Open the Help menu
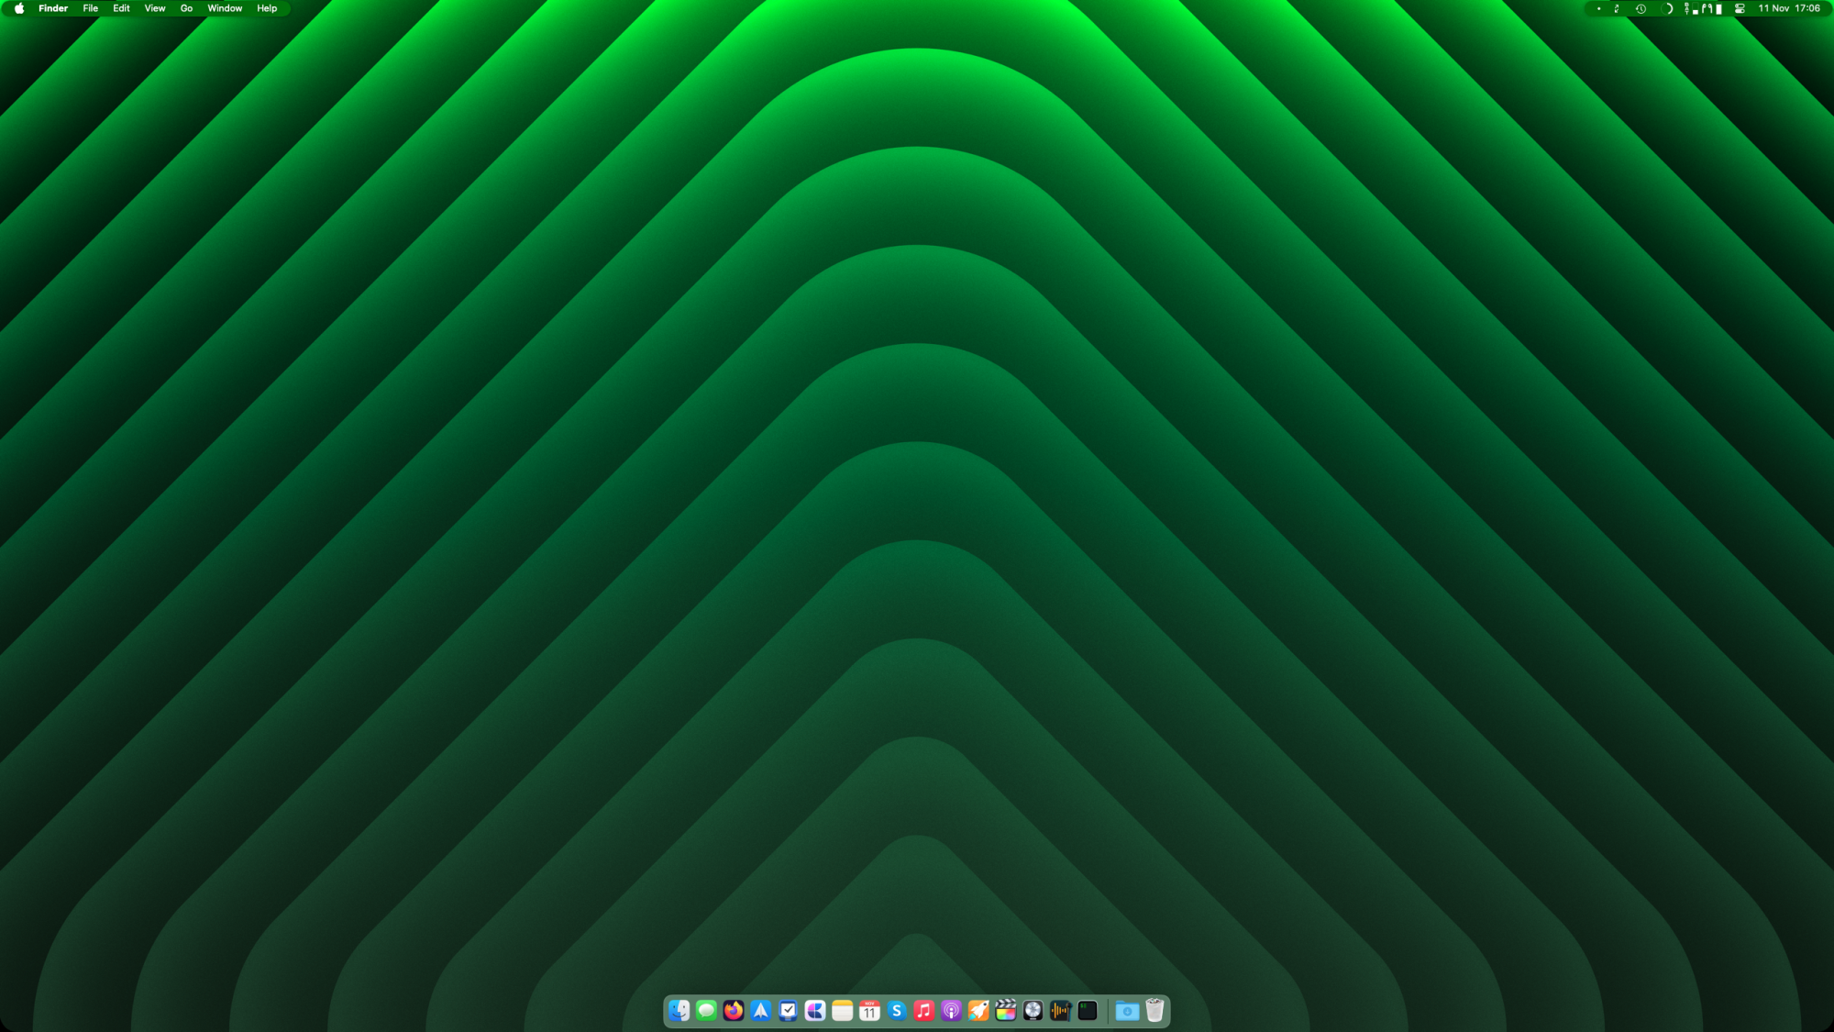The width and height of the screenshot is (1834, 1032). coord(267,8)
